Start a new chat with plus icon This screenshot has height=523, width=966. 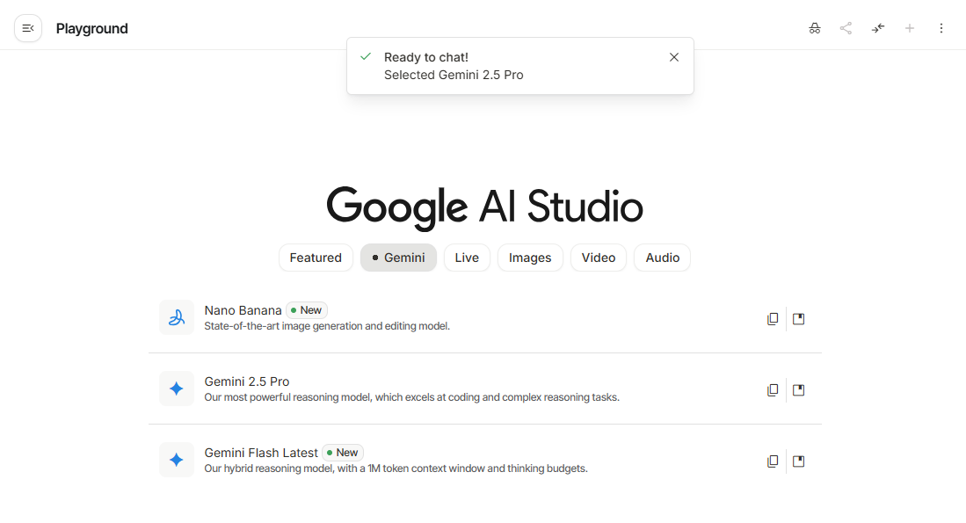pos(910,28)
